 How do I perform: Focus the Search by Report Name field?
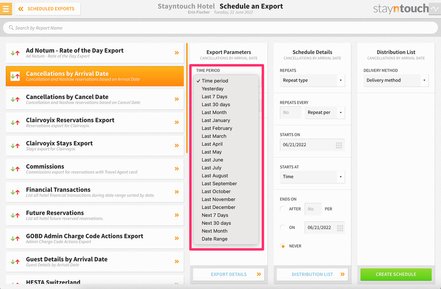220,28
